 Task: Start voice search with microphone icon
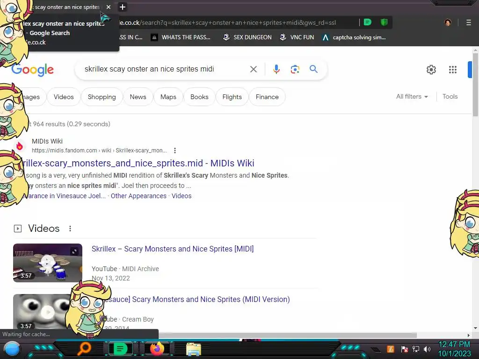click(x=276, y=69)
